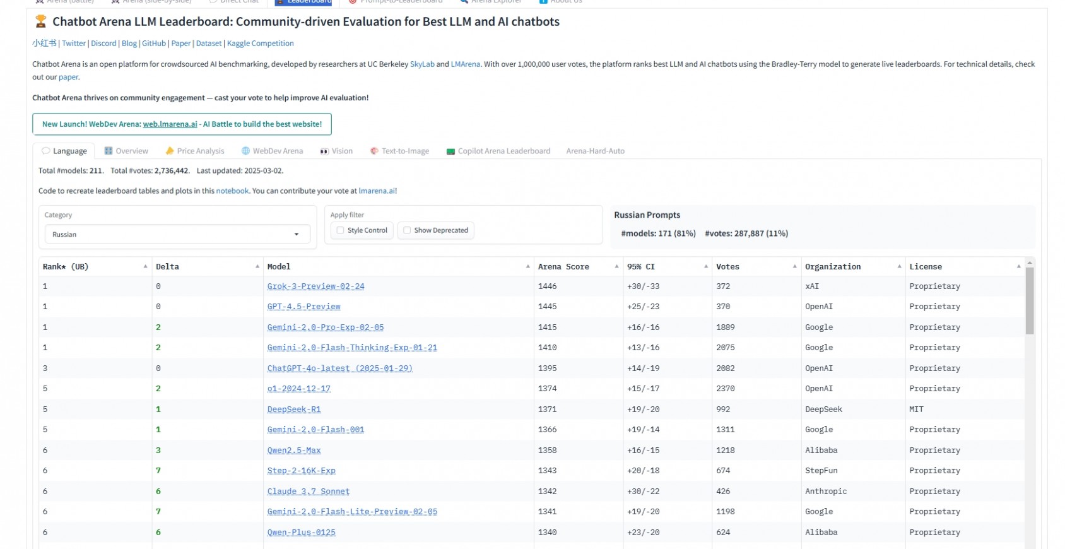Open Gemini-2.0-Flash-001 model link
Viewport: 1065px width, 549px height.
316,430
